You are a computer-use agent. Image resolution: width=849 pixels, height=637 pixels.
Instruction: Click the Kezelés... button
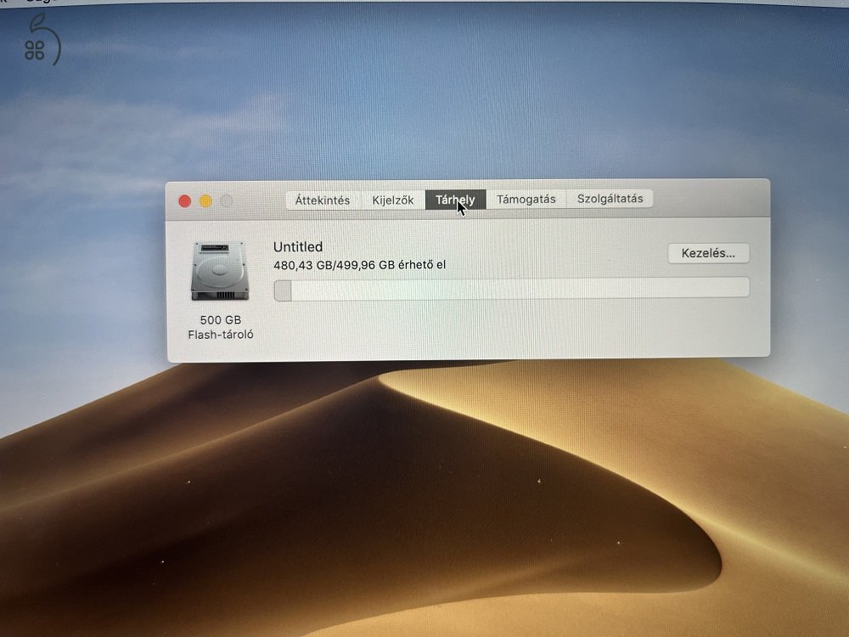click(708, 253)
